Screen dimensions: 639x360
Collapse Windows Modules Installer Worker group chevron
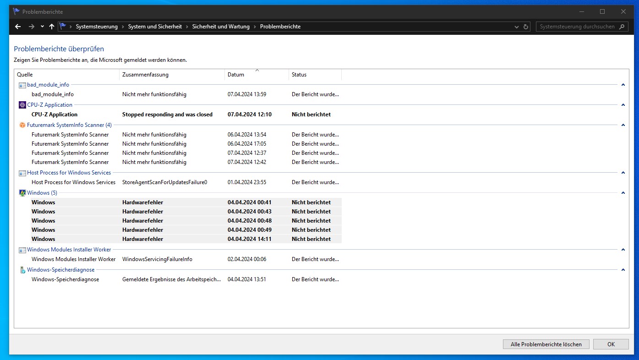(x=623, y=250)
